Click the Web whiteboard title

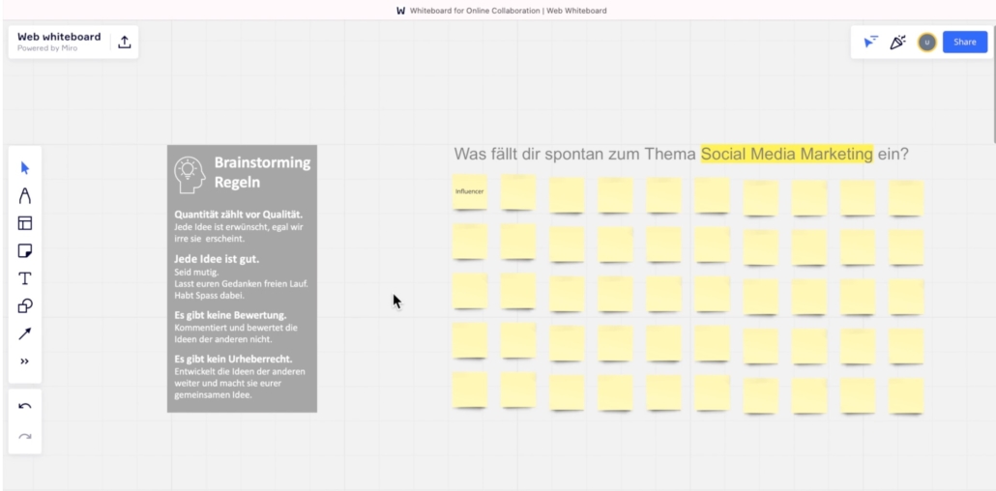[59, 37]
